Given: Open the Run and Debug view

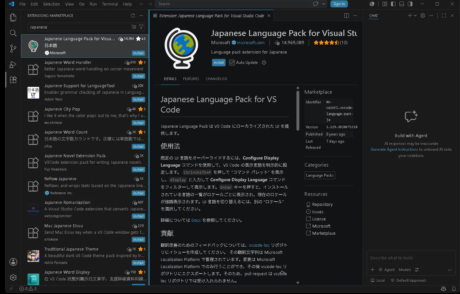Looking at the screenshot, I should click(x=13, y=64).
